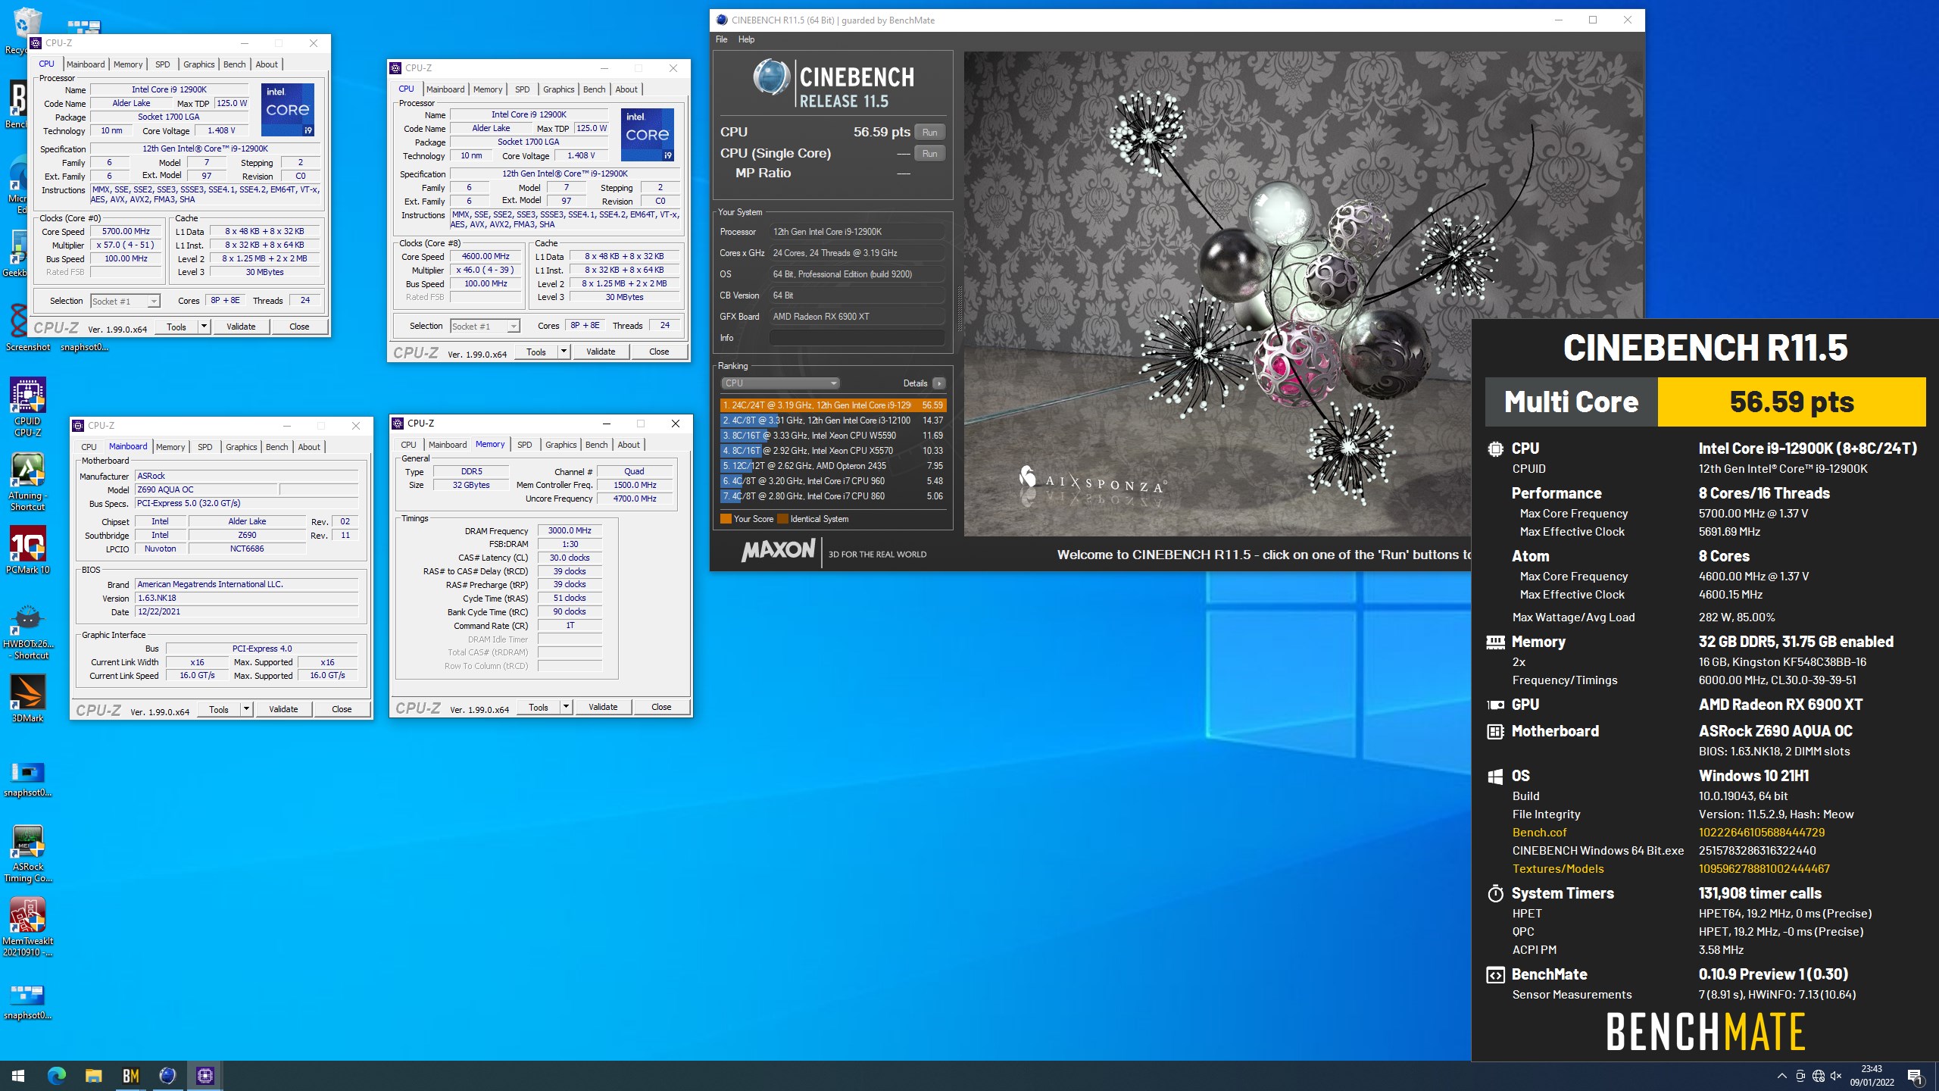Switch to Memory tab in top-left CPU-Z
Image resolution: width=1939 pixels, height=1091 pixels.
tap(128, 64)
